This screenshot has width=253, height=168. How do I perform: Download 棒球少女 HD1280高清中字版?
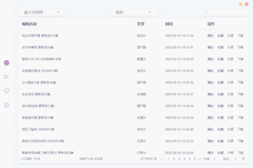tap(240, 59)
